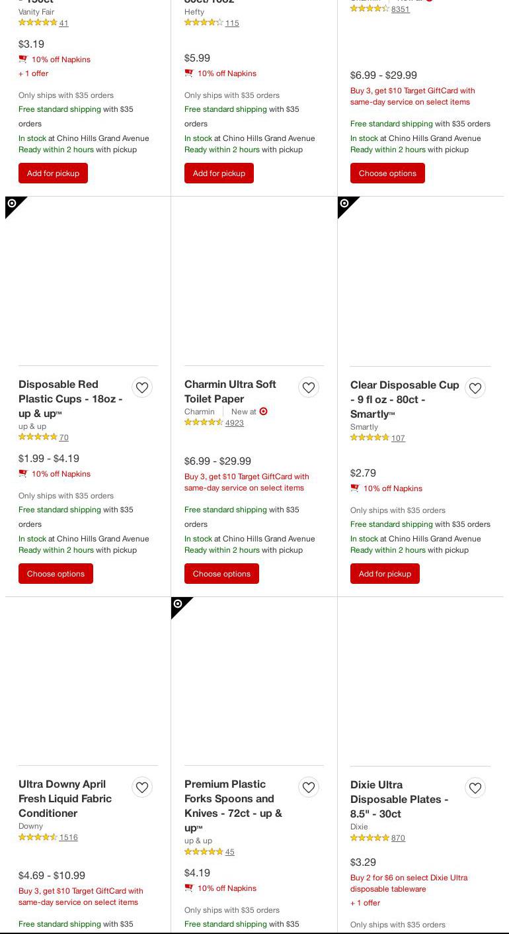Choose options for Disposable Red Plastic Cups

click(x=56, y=574)
